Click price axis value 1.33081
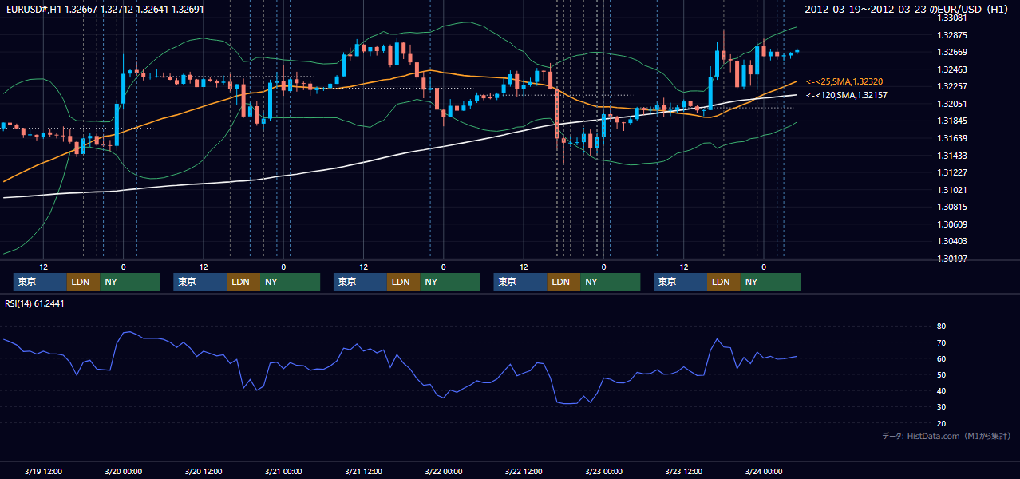Screen dimensions: 1020x479 point(951,18)
